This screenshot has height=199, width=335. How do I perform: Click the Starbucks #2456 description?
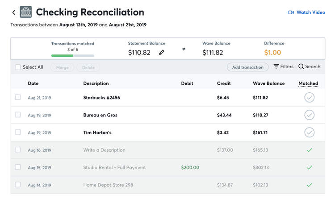tap(101, 98)
